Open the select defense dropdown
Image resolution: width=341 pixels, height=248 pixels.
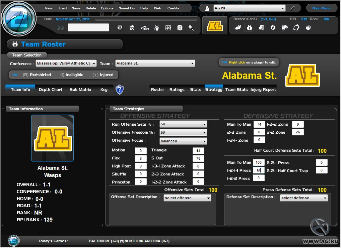pyautogui.click(x=304, y=198)
